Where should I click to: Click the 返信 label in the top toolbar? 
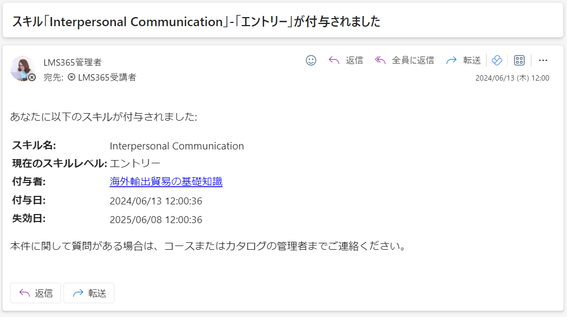354,60
